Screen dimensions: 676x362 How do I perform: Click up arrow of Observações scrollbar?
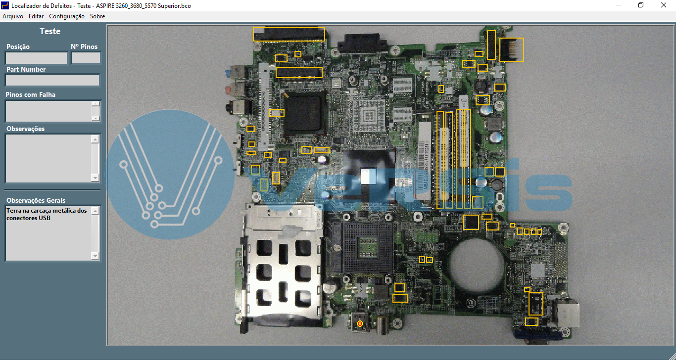(96, 139)
